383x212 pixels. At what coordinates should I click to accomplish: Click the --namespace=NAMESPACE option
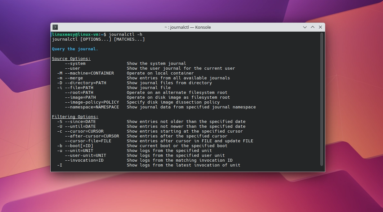tap(92, 107)
